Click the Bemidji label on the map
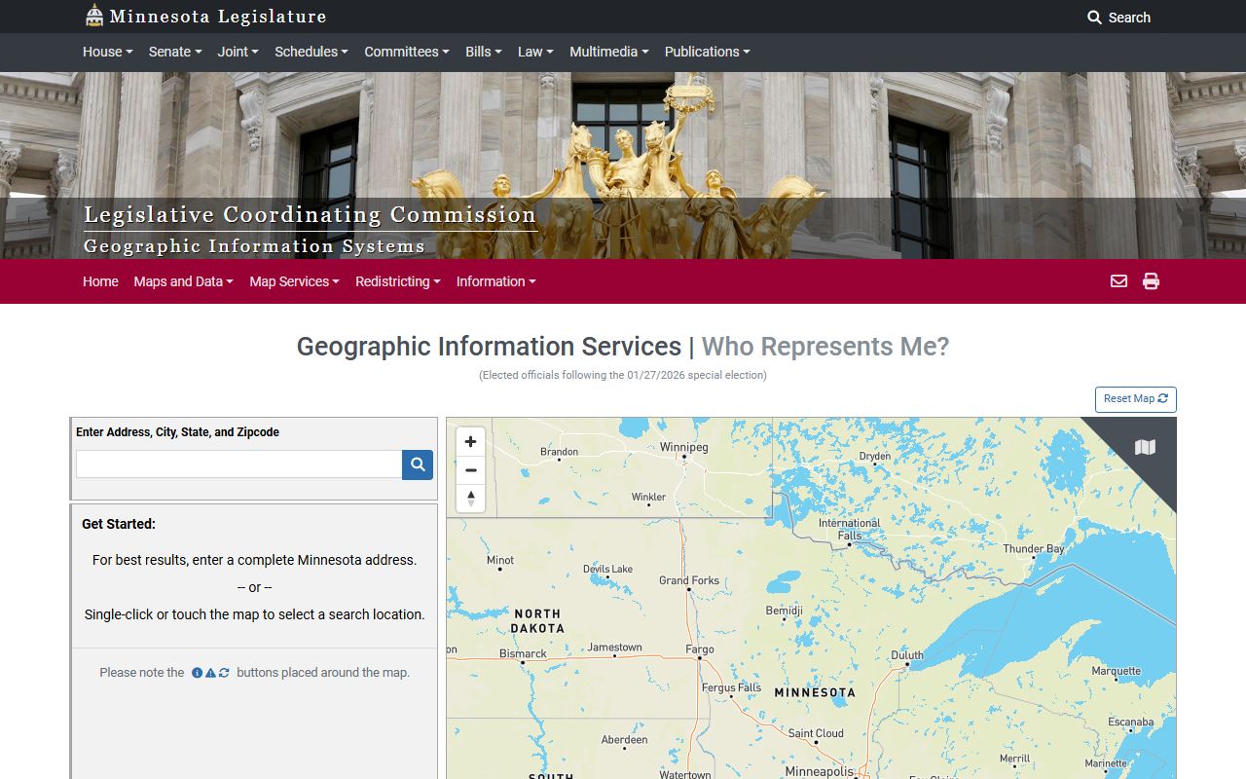The image size is (1246, 779). [x=785, y=612]
